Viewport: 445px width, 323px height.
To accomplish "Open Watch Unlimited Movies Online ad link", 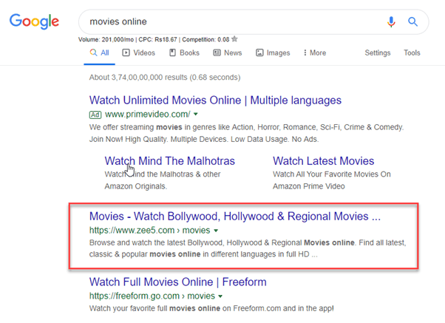I will tap(215, 101).
